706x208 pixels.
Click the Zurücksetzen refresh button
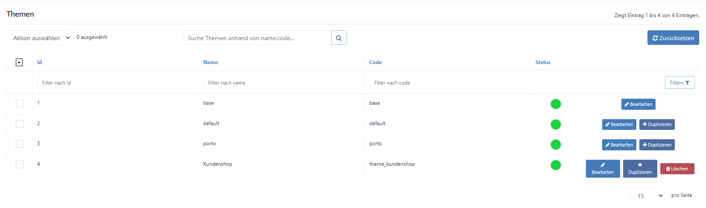673,38
